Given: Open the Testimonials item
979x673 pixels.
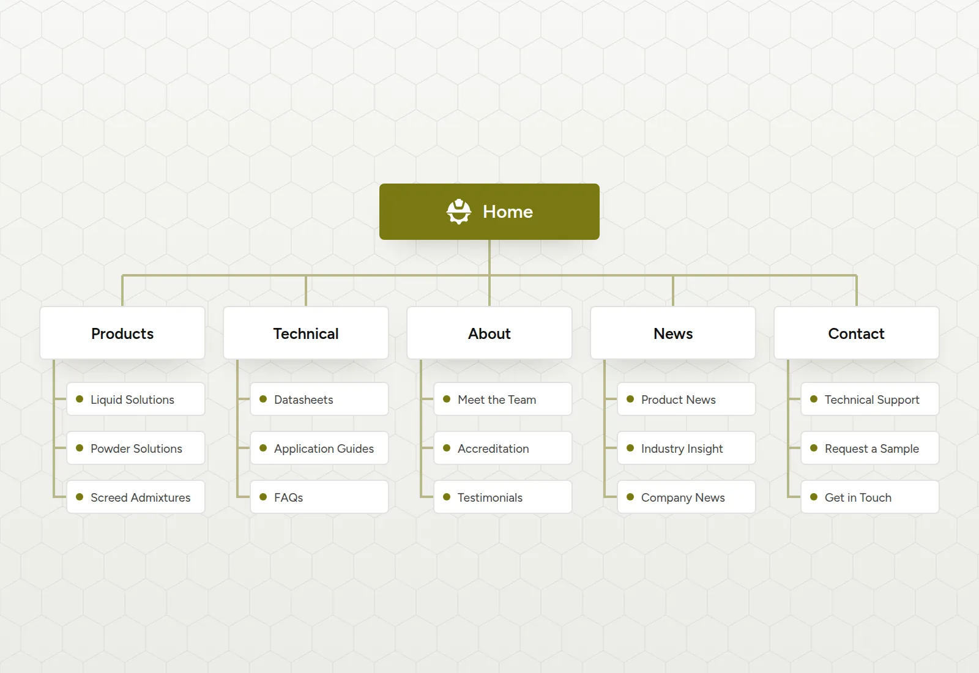Looking at the screenshot, I should click(503, 497).
